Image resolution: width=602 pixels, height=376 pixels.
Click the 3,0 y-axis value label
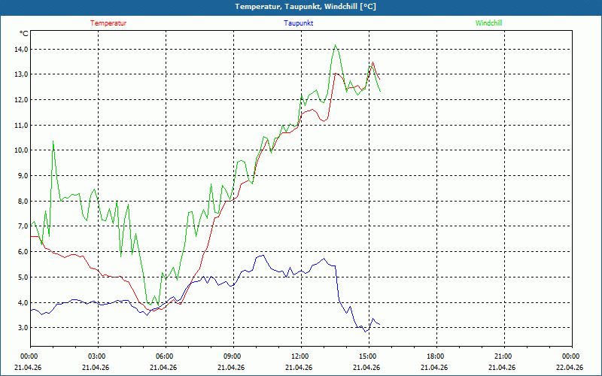20,328
